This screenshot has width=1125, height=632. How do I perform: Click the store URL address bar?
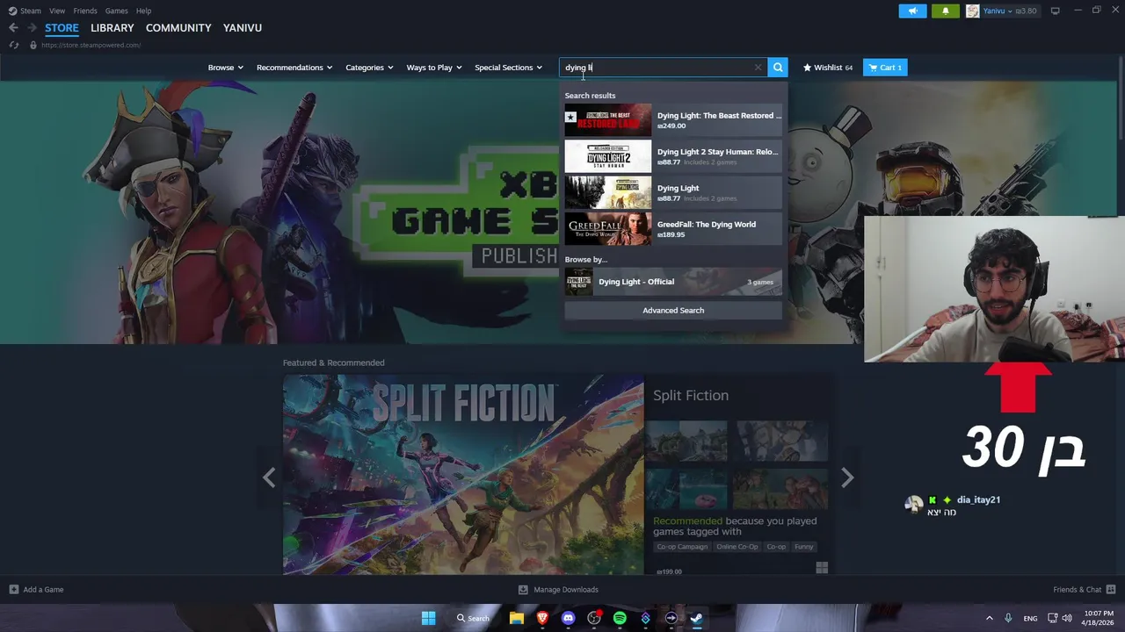pyautogui.click(x=91, y=45)
